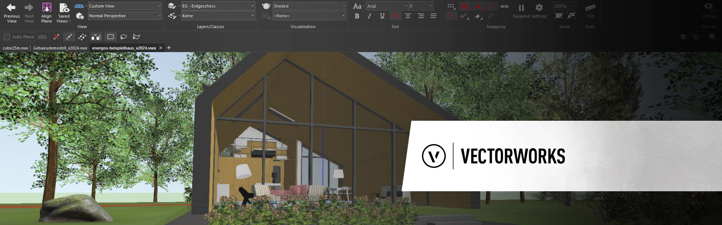
Task: Click the font size field showing 8
Action: (419, 6)
